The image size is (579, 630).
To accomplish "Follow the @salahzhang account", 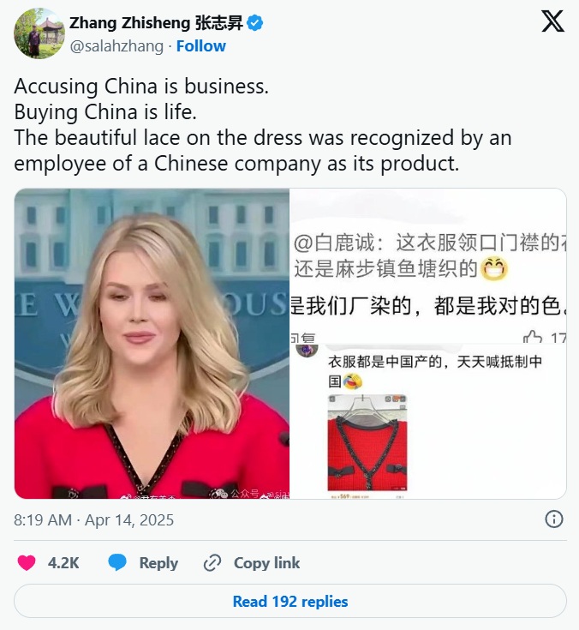I will point(201,46).
